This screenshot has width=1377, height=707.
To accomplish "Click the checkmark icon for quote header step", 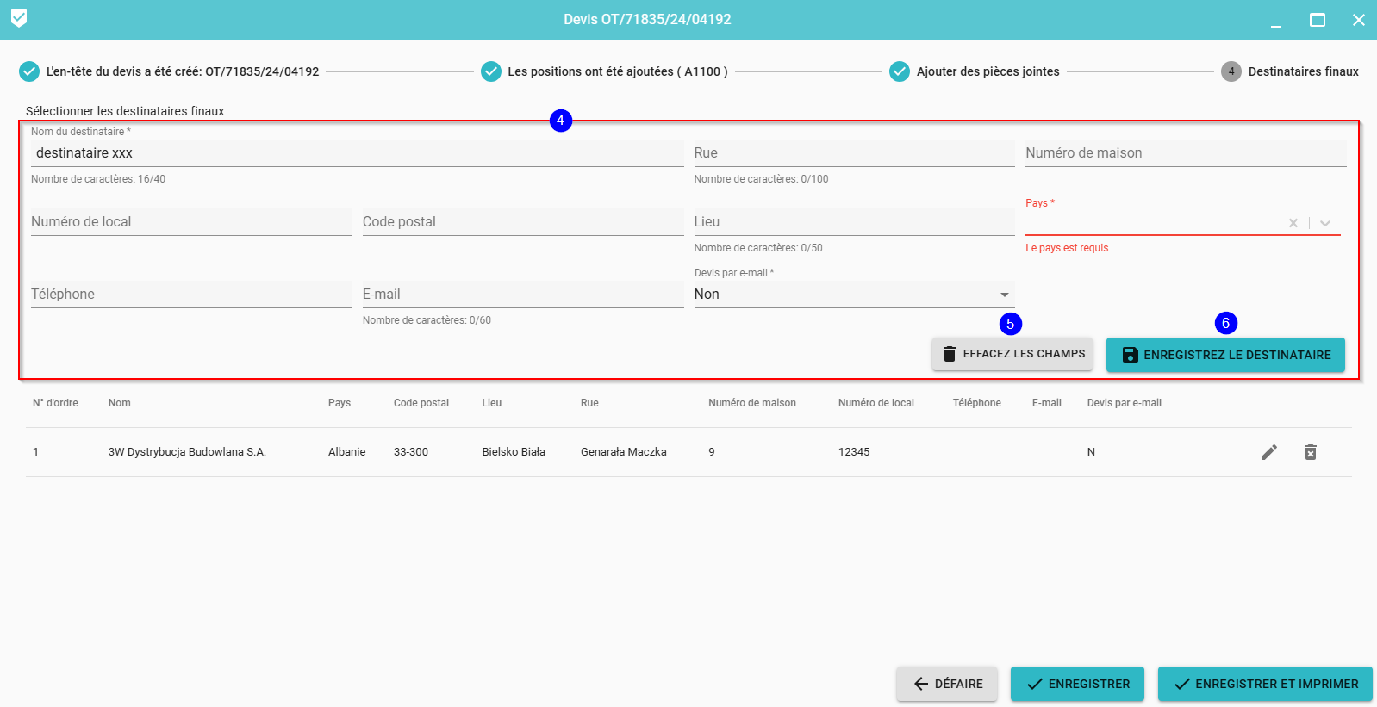I will tap(29, 71).
